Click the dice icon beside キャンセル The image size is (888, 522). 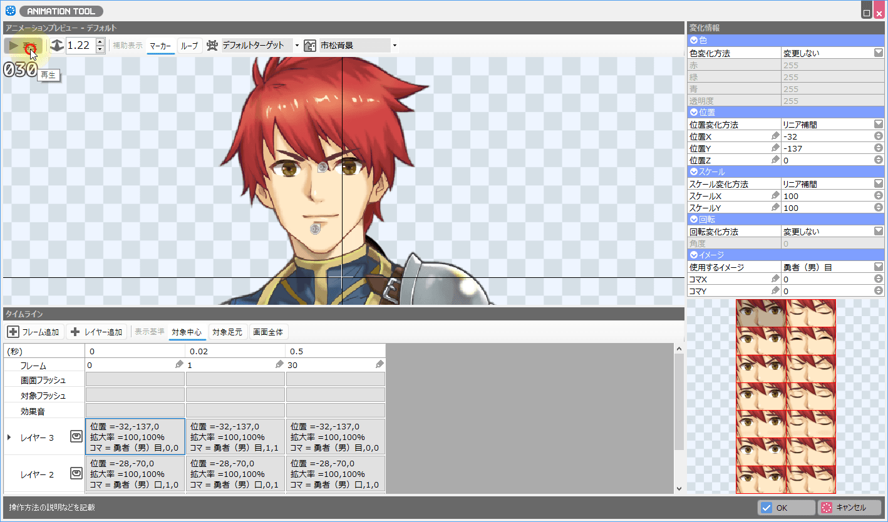coord(827,508)
